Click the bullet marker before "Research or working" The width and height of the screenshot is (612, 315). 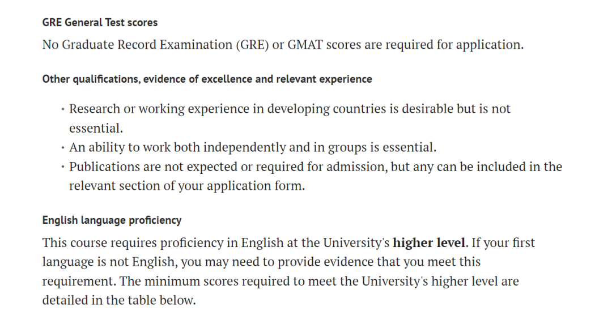point(62,109)
